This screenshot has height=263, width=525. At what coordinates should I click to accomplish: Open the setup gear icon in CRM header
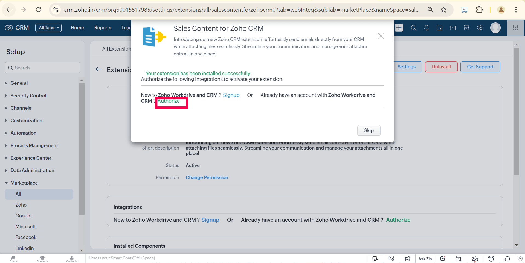pyautogui.click(x=480, y=28)
